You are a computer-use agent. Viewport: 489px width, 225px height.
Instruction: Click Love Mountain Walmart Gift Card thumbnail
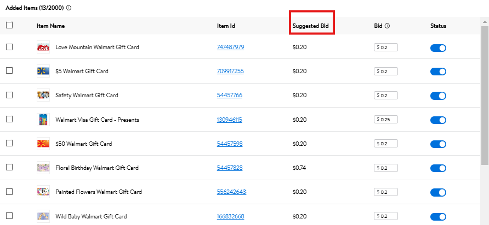tap(43, 47)
